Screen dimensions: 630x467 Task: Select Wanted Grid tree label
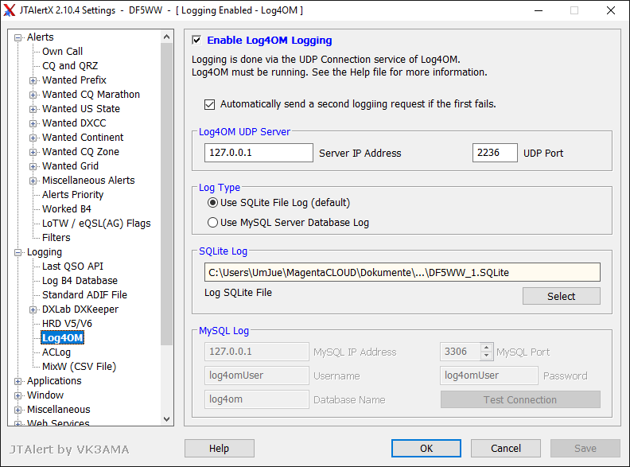click(70, 166)
